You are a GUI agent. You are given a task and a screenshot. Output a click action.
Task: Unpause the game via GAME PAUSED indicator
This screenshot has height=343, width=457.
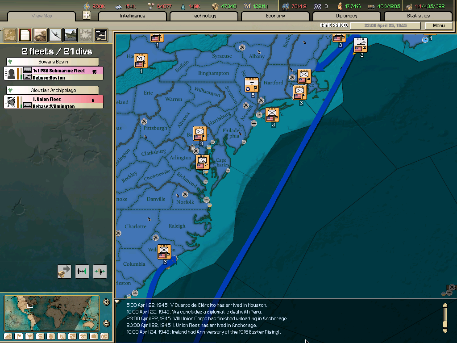pos(334,25)
